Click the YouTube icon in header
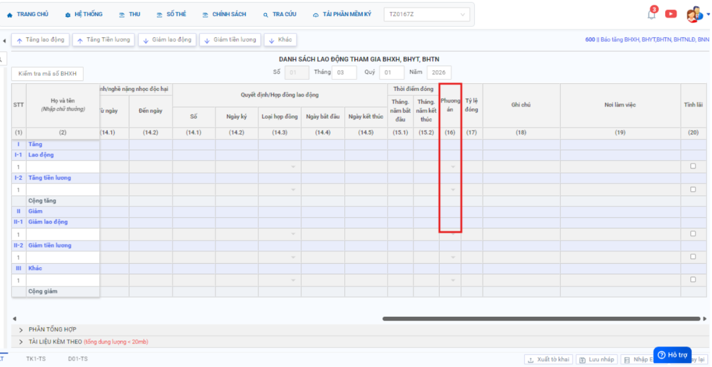This screenshot has height=367, width=712. (x=671, y=14)
